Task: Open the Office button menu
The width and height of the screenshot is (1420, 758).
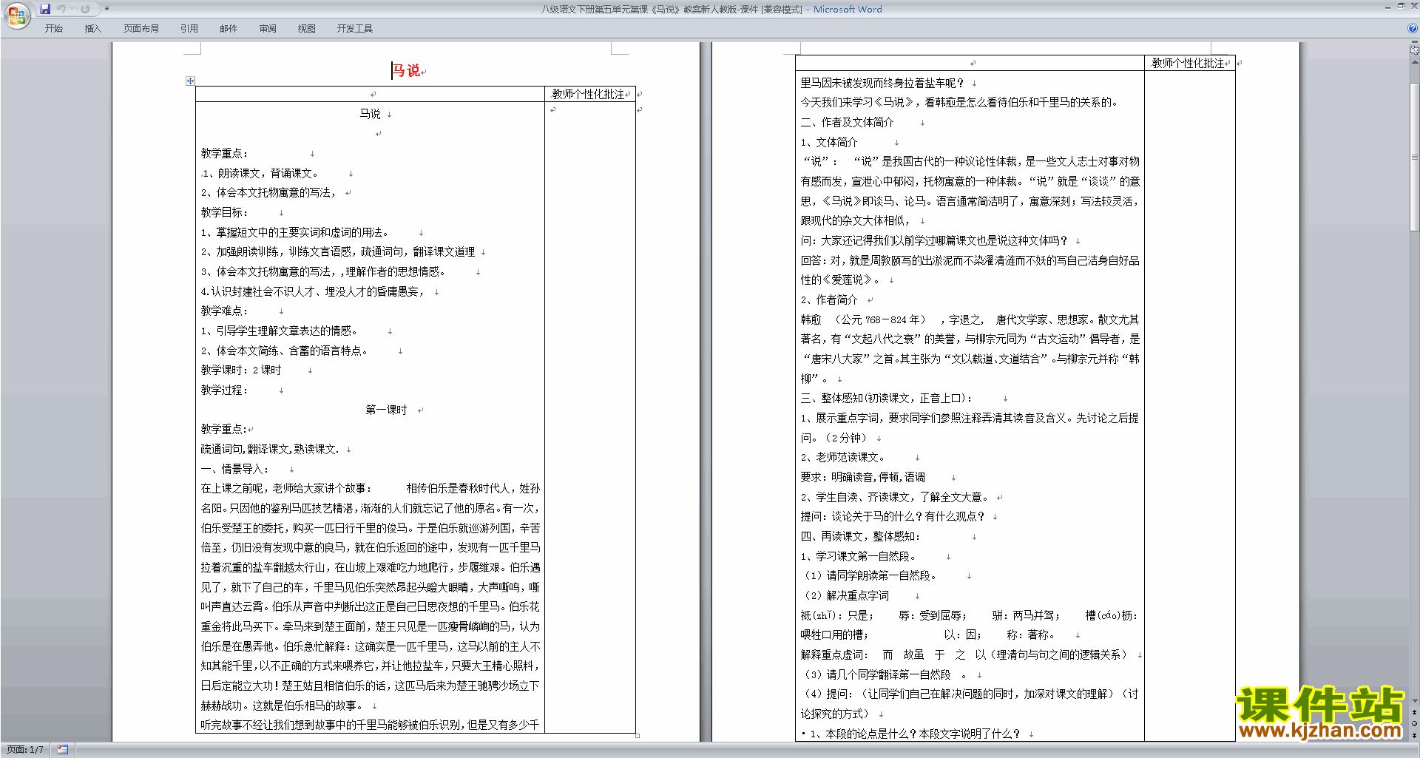Action: click(x=16, y=16)
